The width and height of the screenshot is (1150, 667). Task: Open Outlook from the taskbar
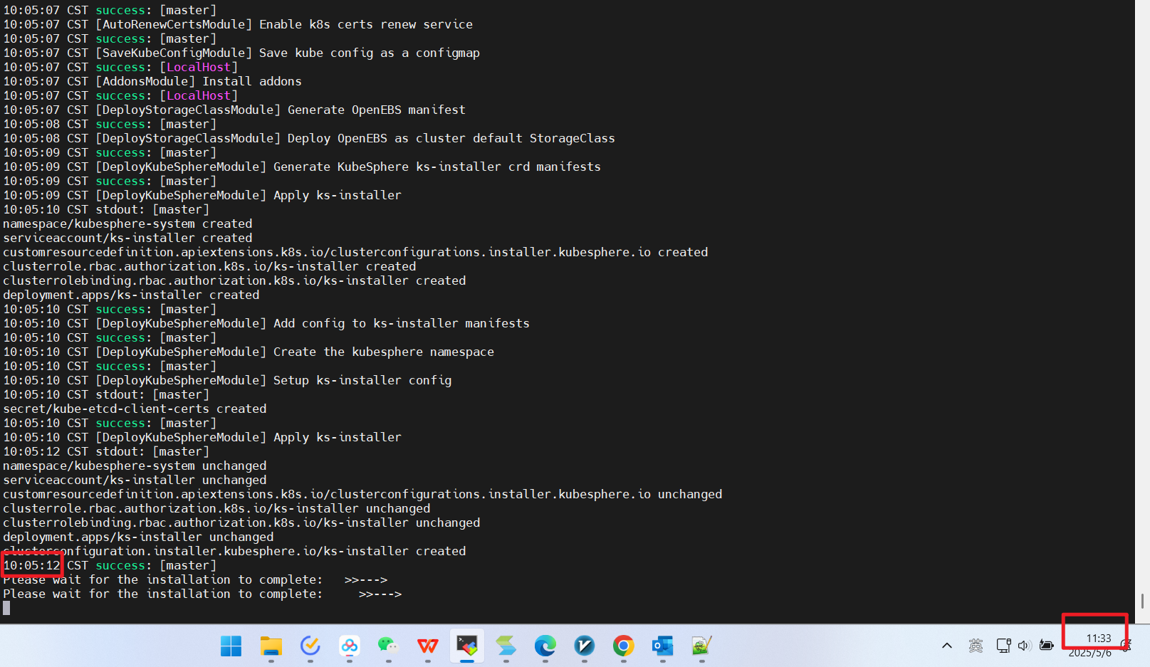pos(662,646)
